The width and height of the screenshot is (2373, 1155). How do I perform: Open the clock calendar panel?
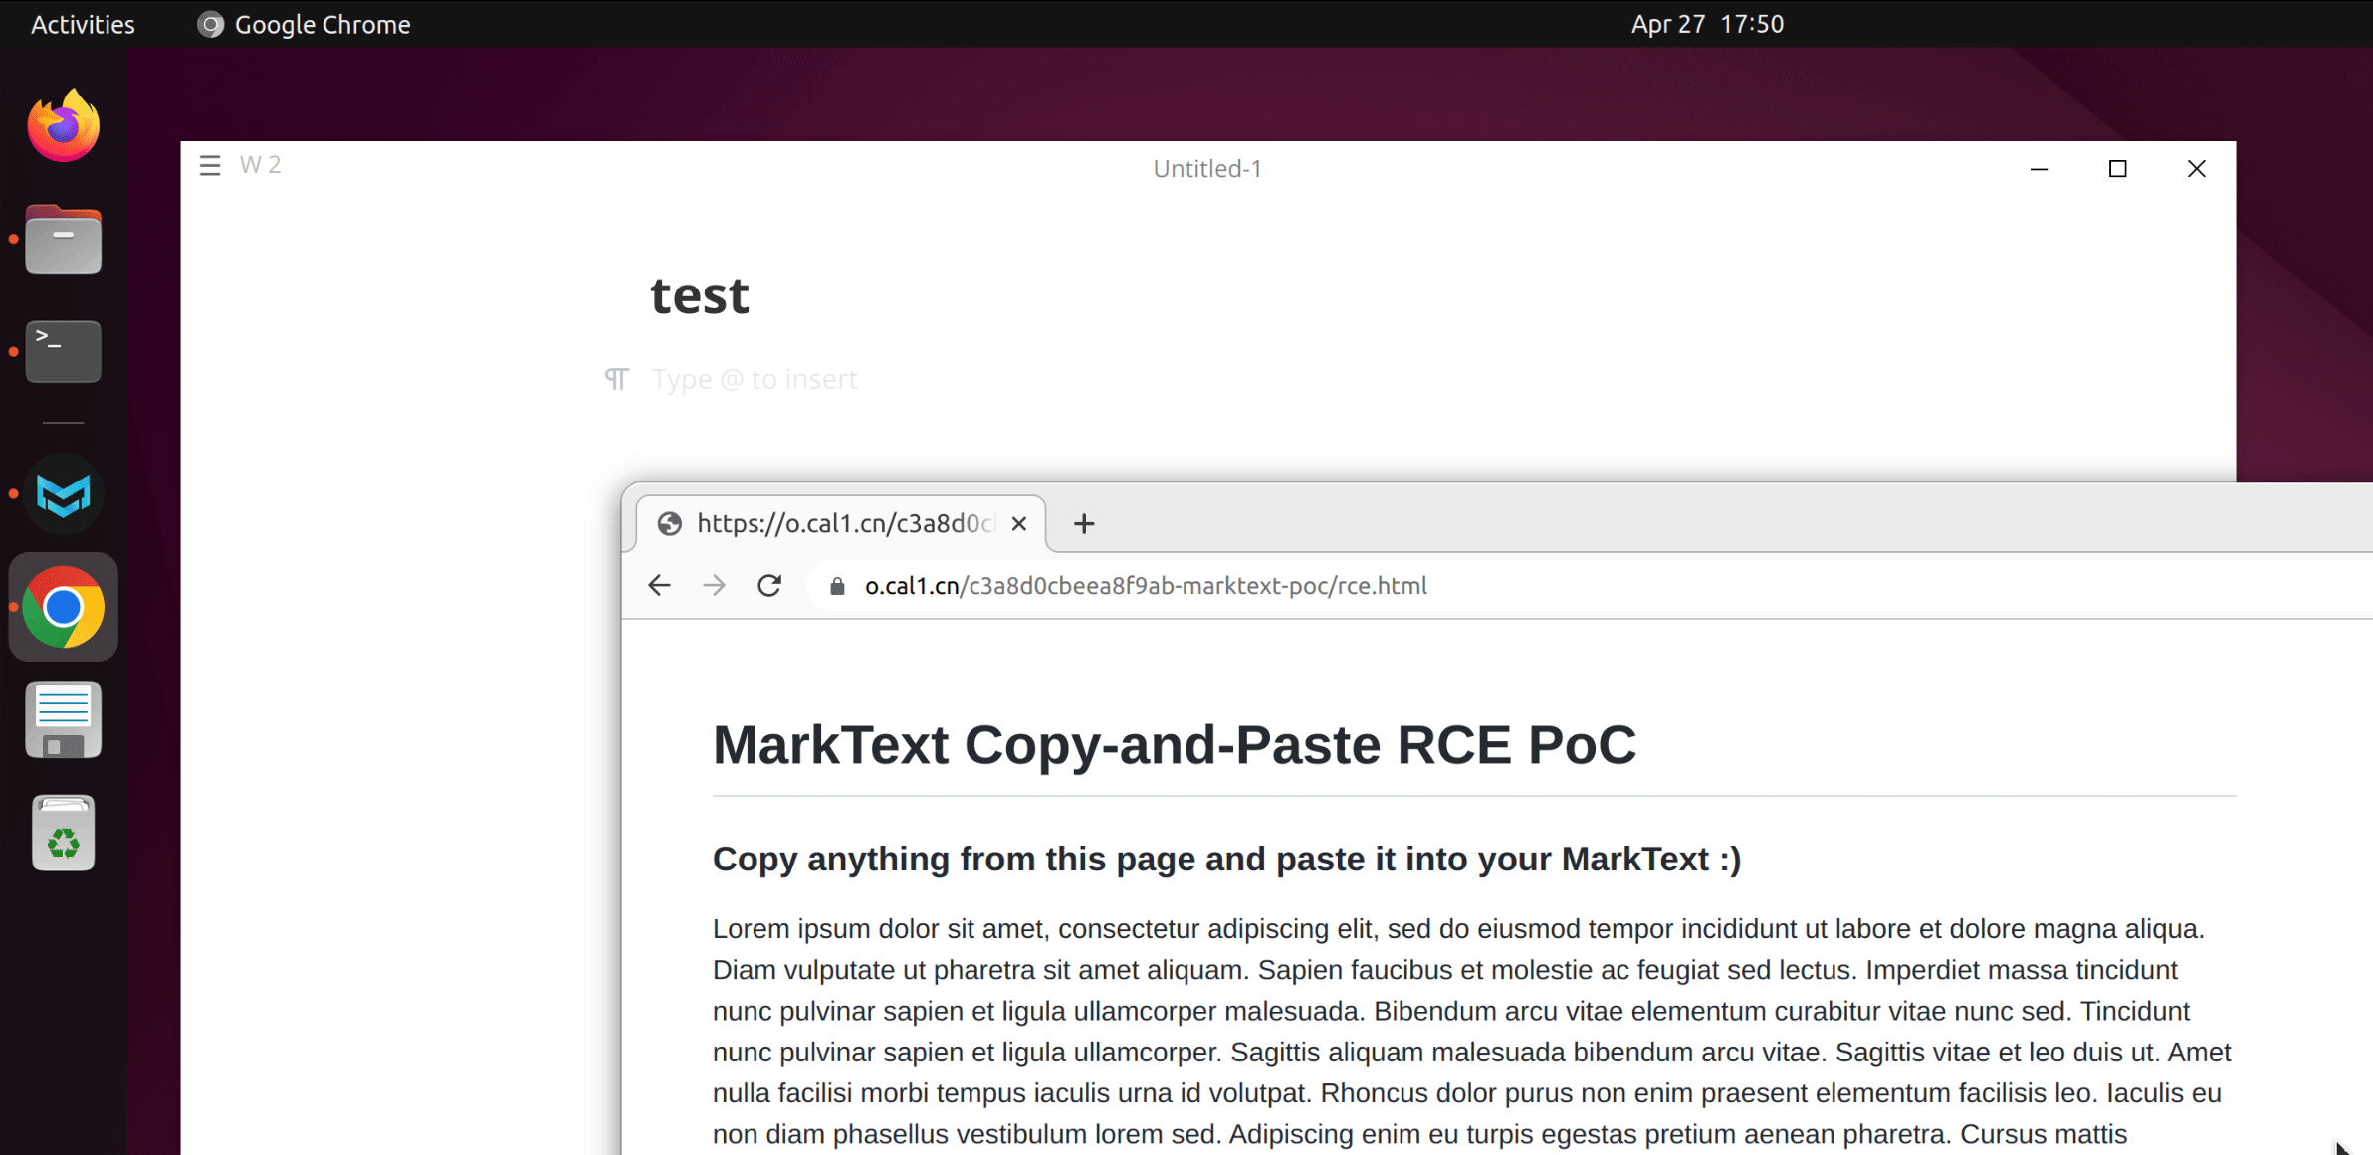click(x=1707, y=24)
